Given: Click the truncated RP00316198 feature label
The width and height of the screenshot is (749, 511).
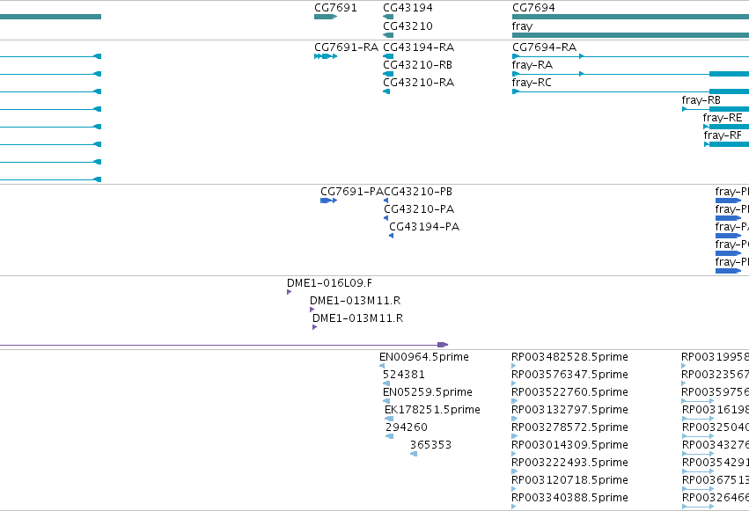Looking at the screenshot, I should coord(716,410).
